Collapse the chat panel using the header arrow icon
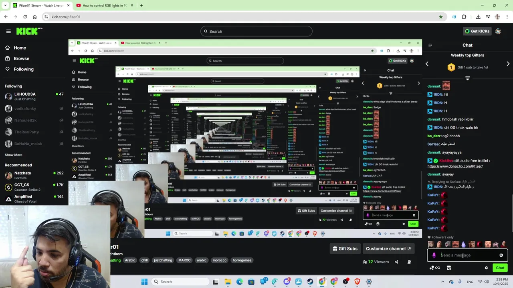 [430, 45]
